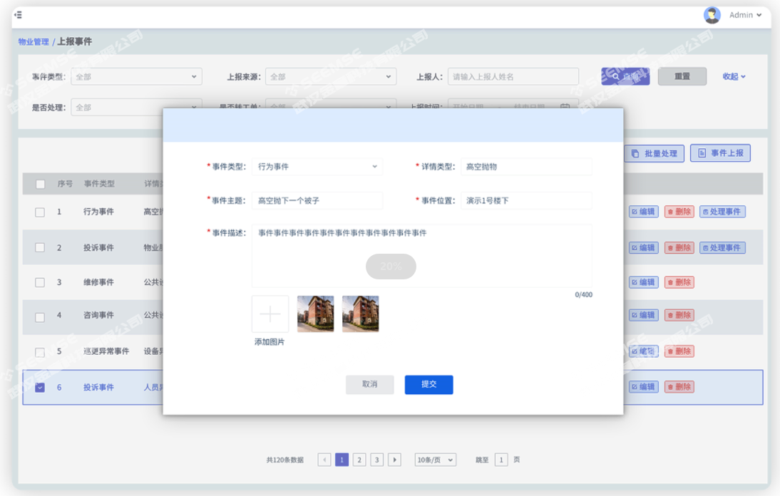The width and height of the screenshot is (780, 496).
Task: Collapse filters with 收起 link
Action: 734,76
